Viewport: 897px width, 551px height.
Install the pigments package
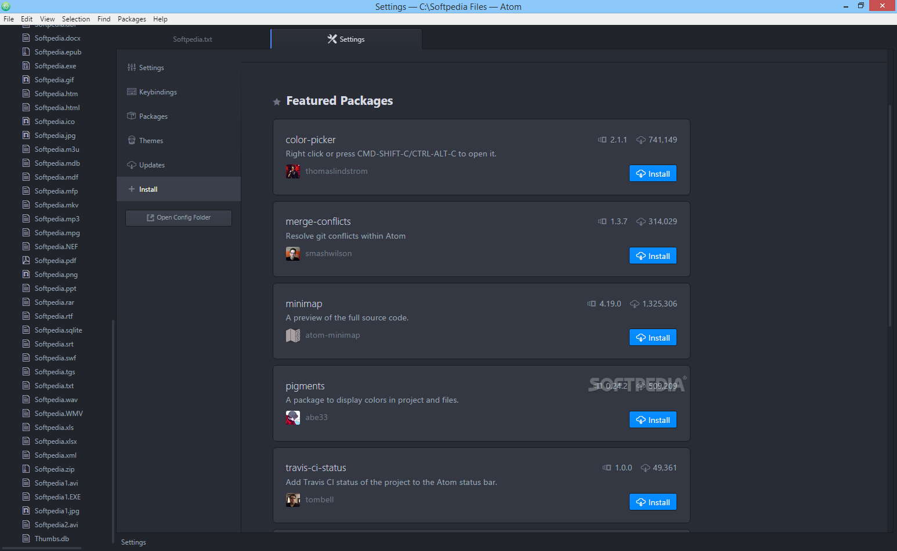(653, 420)
